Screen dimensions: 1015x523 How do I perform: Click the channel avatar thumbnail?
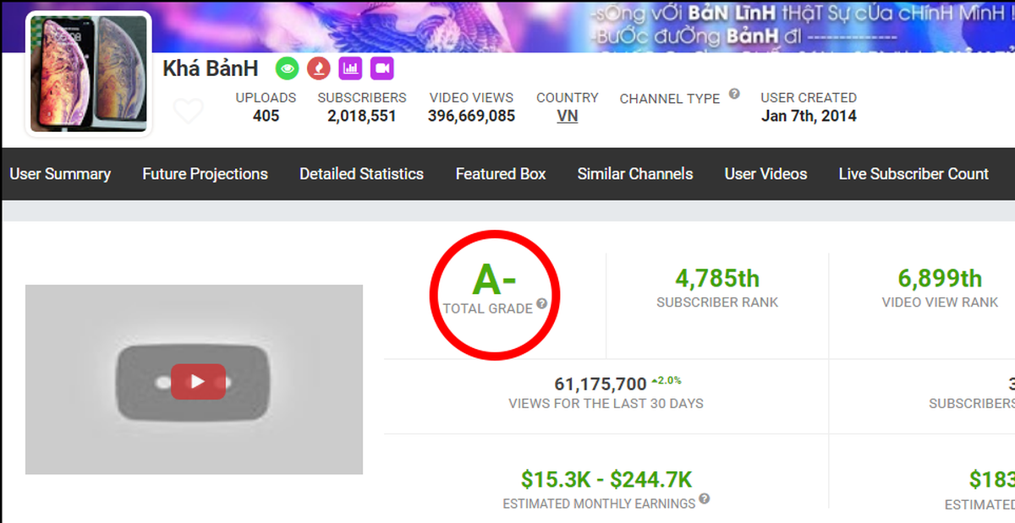coord(89,74)
